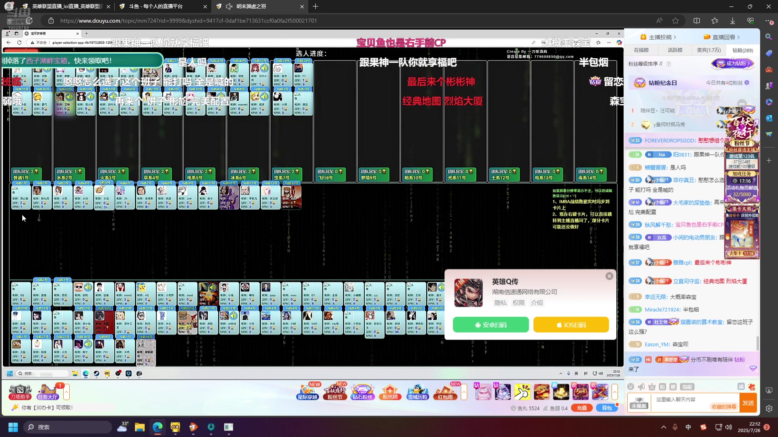The height and width of the screenshot is (437, 778).
Task: Close the 英雄Q传 popup
Action: [x=609, y=276]
